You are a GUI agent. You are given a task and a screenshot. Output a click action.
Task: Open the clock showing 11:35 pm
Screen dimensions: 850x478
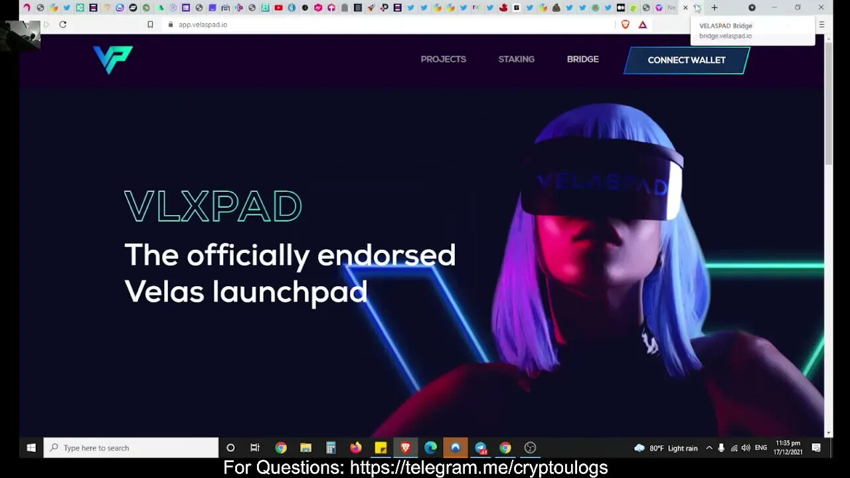tap(788, 447)
